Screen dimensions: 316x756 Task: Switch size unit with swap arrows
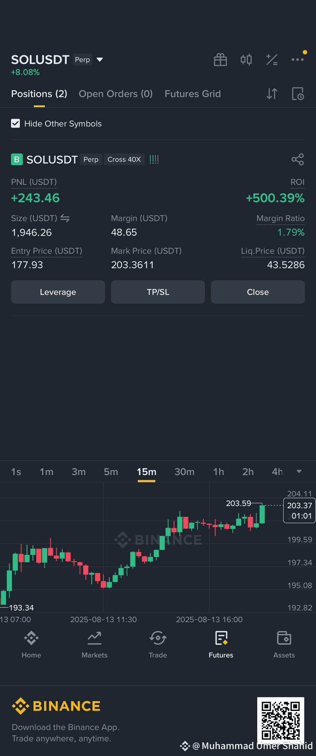click(x=65, y=218)
